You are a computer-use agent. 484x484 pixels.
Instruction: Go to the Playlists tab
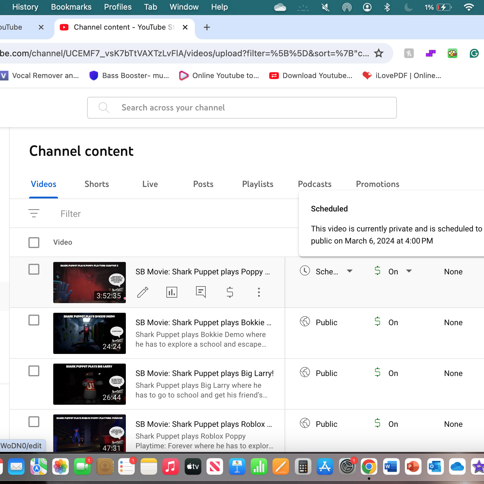pos(257,184)
